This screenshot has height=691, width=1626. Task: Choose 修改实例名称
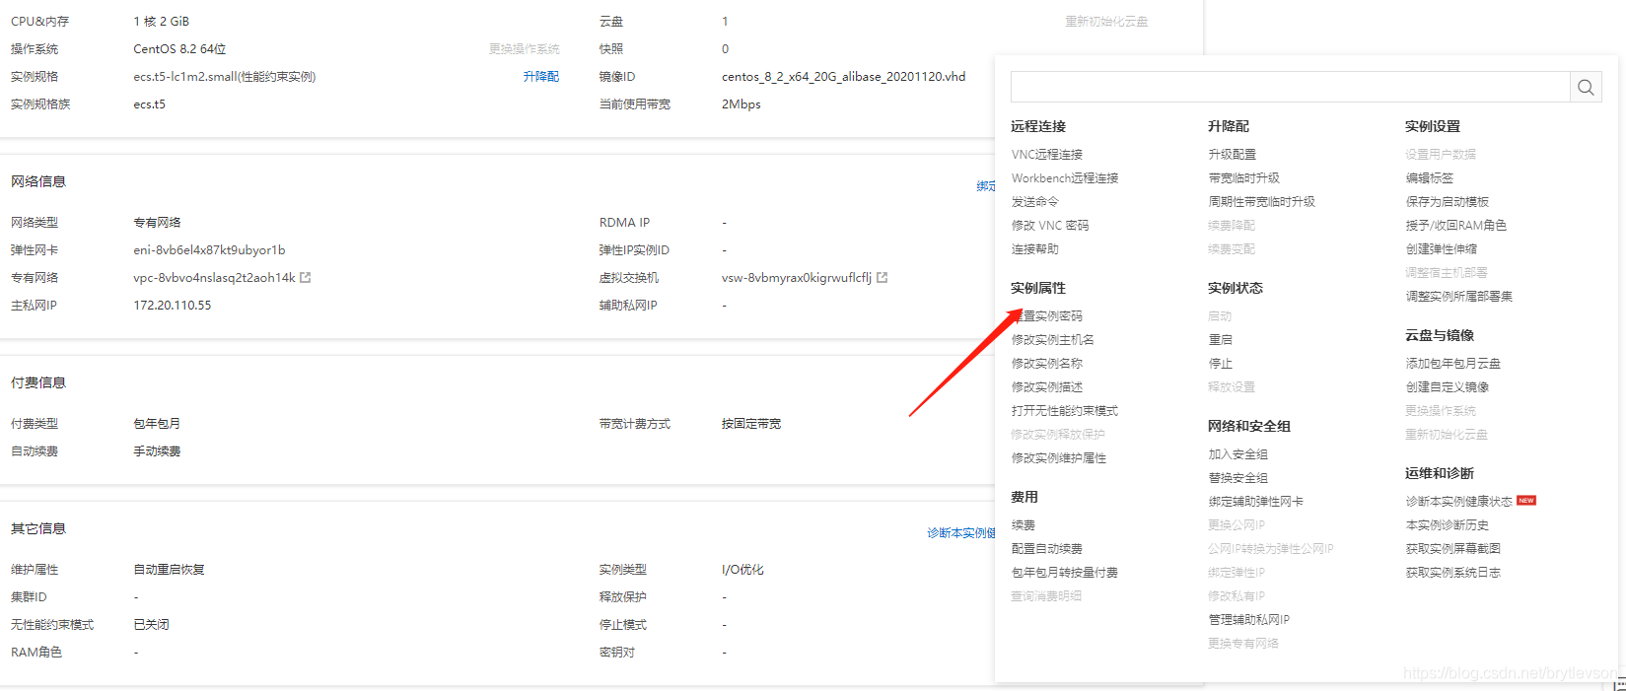pyautogui.click(x=1047, y=364)
